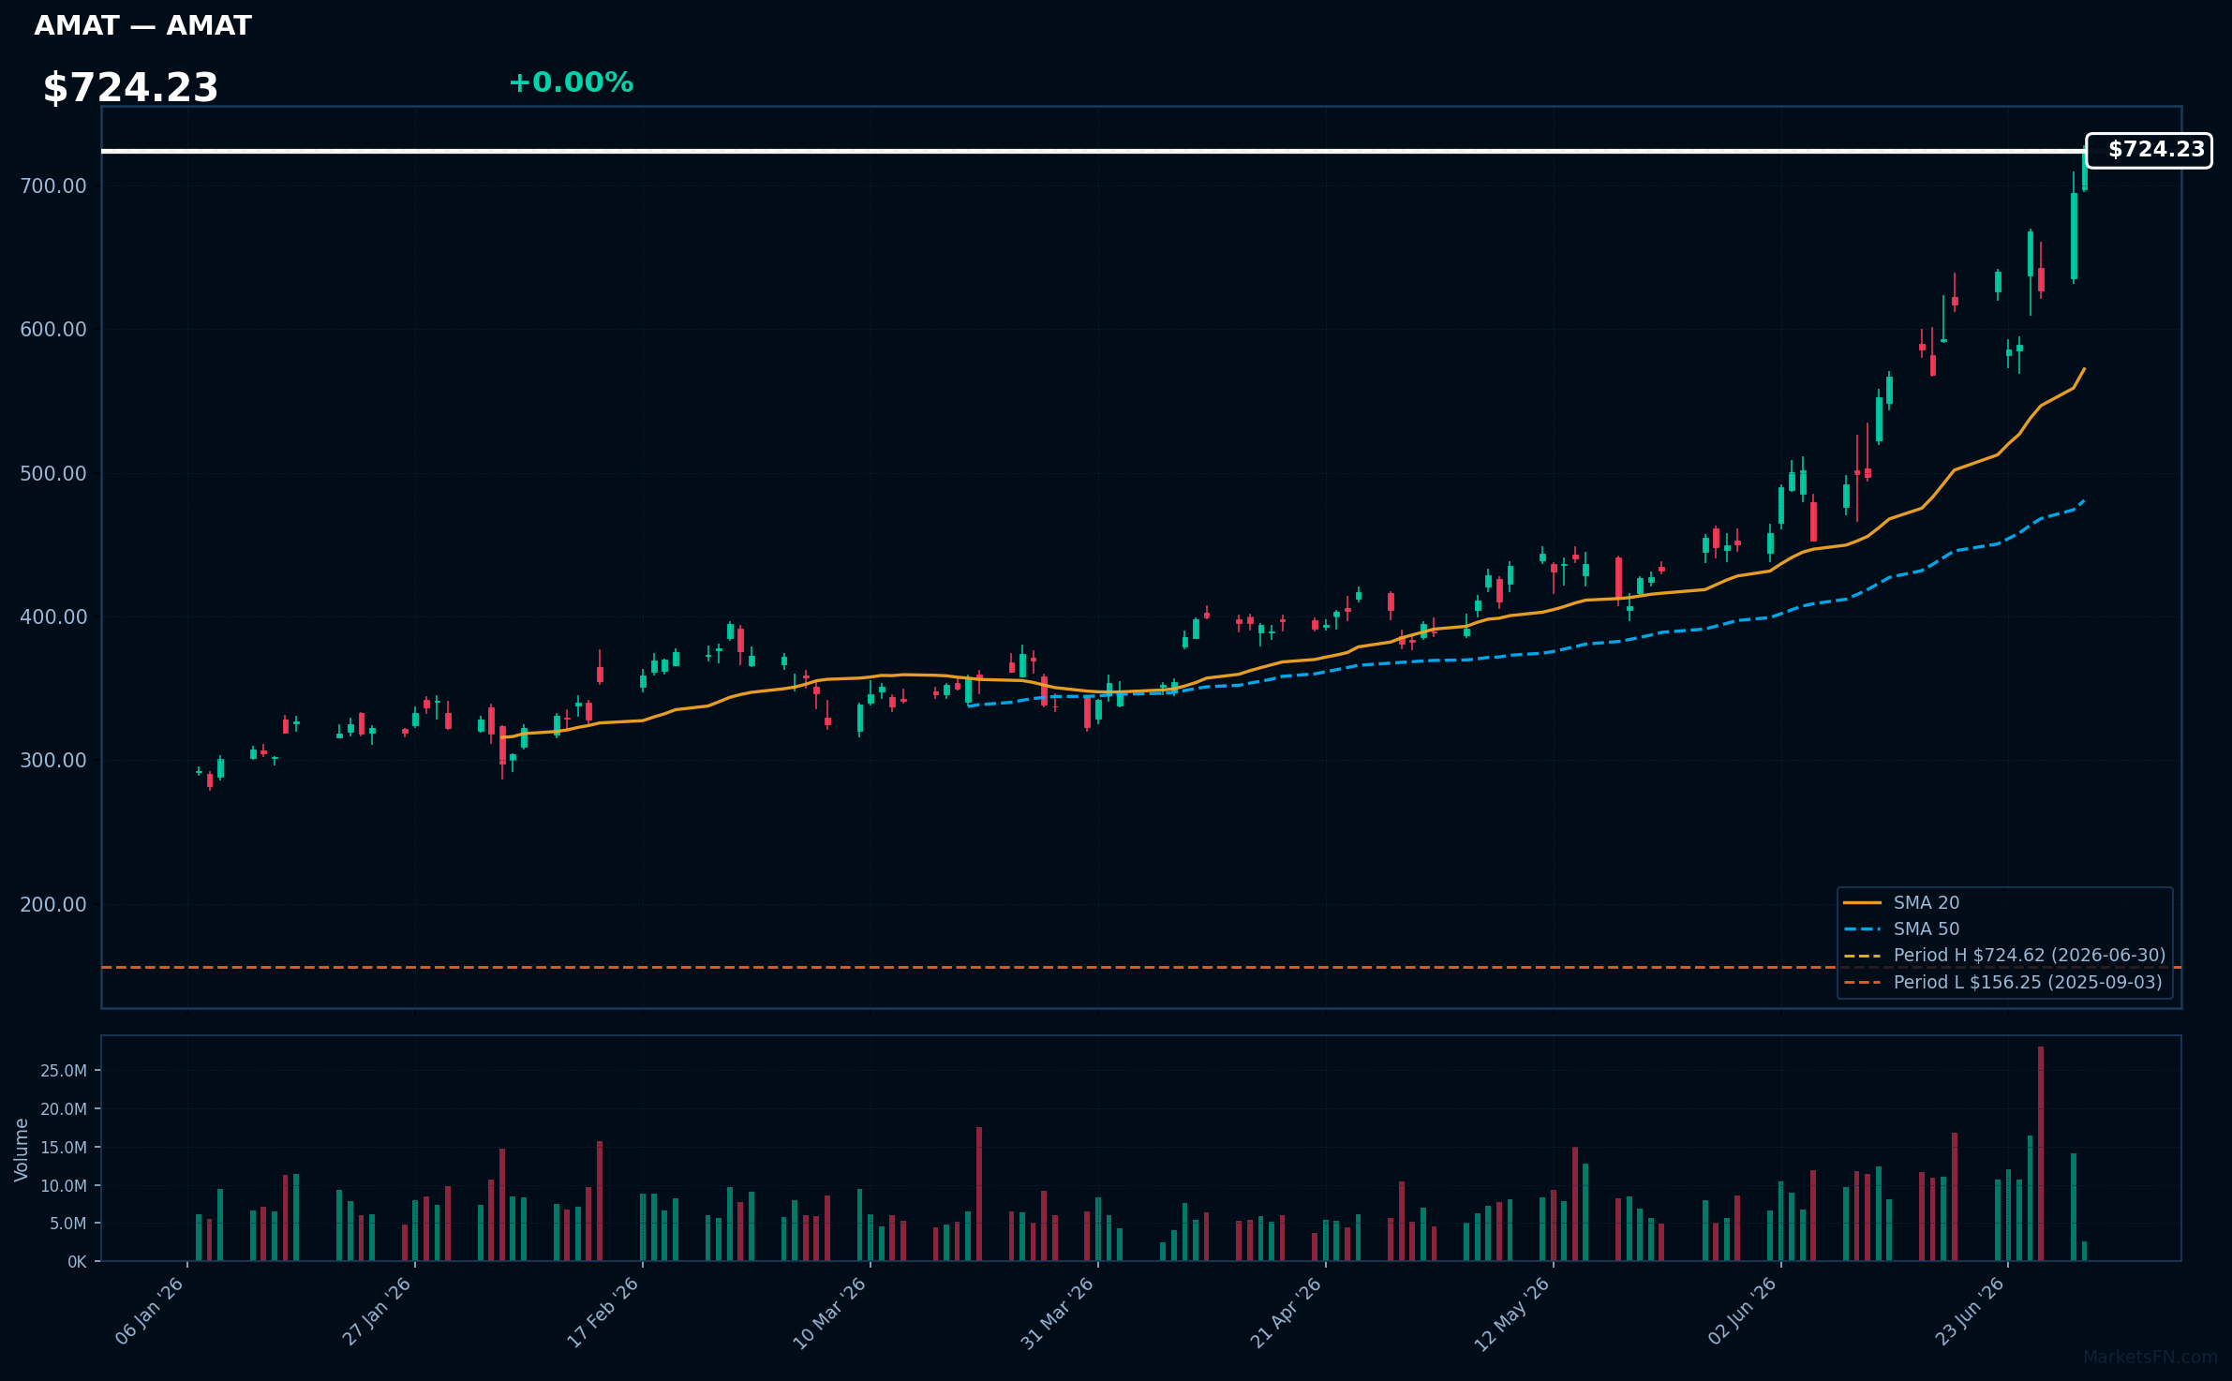Click the orange SMA 20 line swatch in legend
This screenshot has width=2232, height=1381.
1862,903
